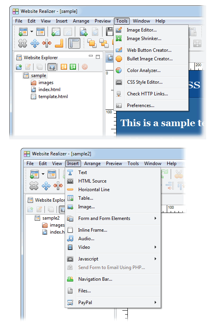
Task: Launch the Color Analyzer tool
Action: tap(143, 70)
